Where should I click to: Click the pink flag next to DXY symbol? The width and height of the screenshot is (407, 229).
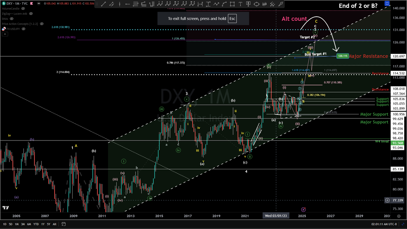(32, 3)
